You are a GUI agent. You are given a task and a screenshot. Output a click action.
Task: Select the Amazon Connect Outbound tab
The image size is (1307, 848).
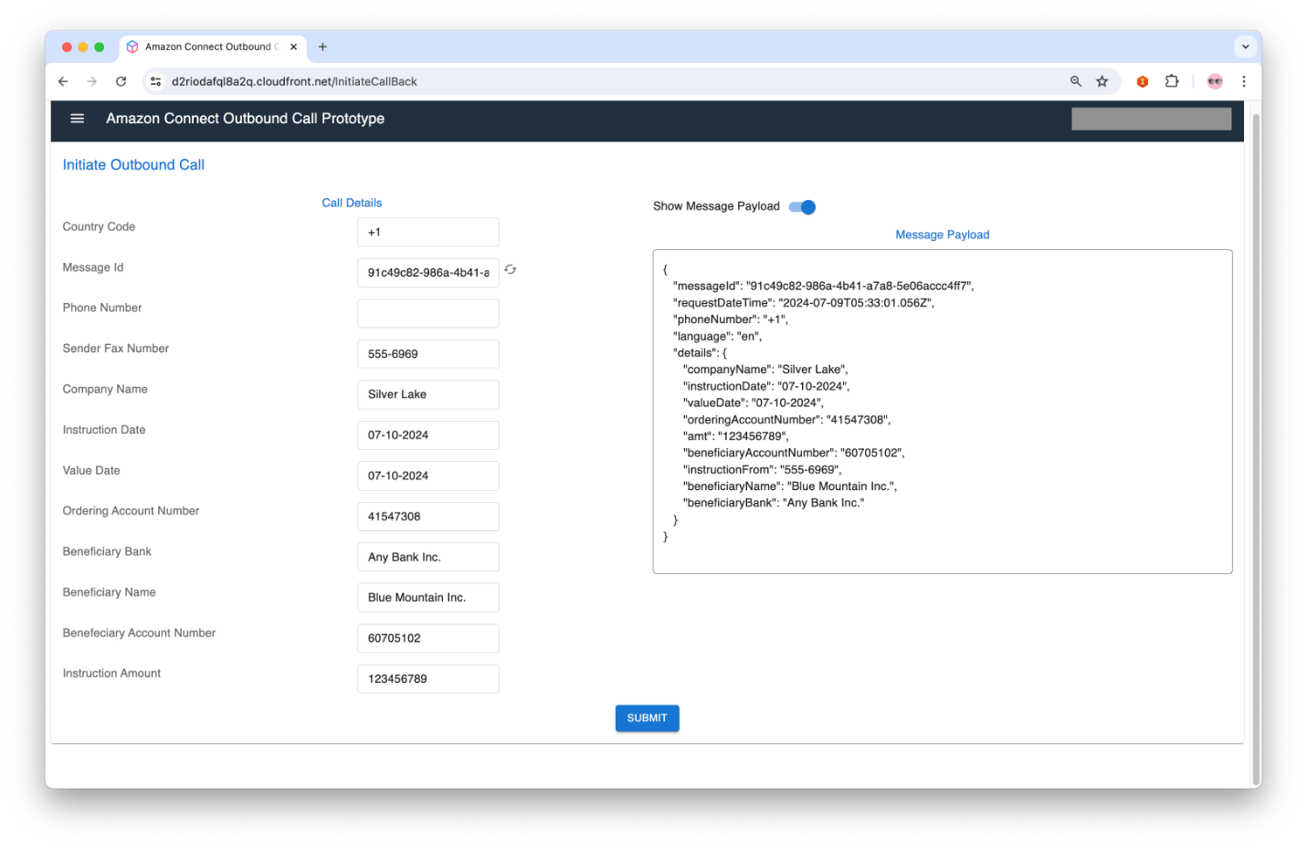pos(213,47)
